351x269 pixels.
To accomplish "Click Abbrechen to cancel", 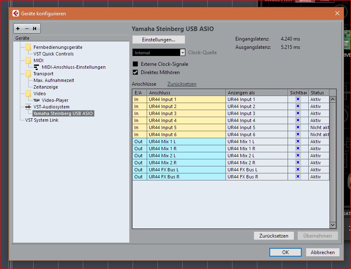I will click(x=322, y=252).
